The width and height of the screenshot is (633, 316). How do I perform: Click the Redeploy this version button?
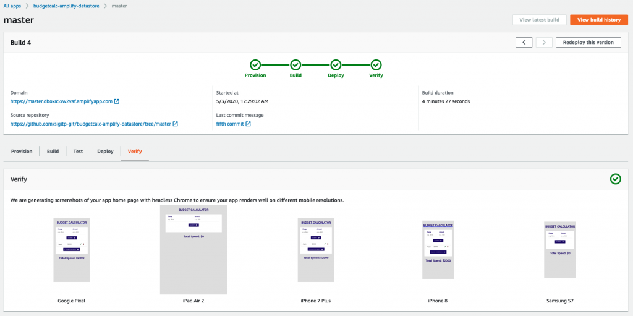click(x=588, y=42)
